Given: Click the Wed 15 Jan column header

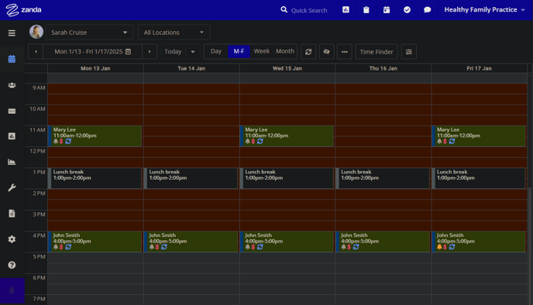Looking at the screenshot, I should click(287, 68).
